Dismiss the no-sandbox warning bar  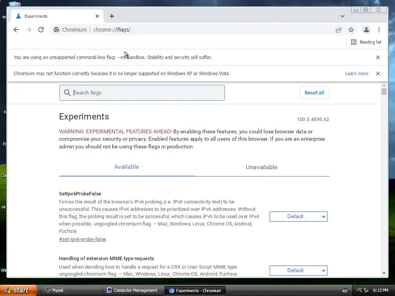click(x=378, y=57)
